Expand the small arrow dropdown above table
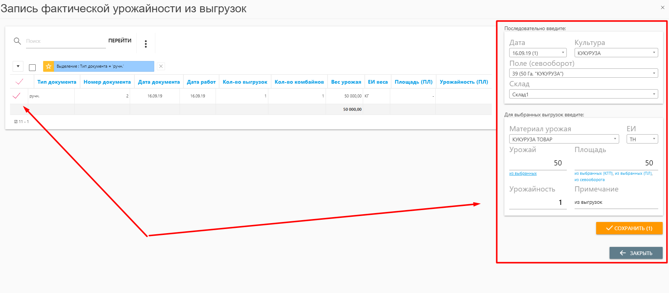The height and width of the screenshot is (293, 669). tap(18, 66)
